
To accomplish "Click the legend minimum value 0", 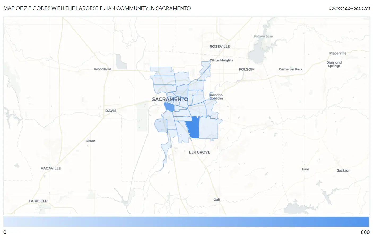I will tap(5, 232).
